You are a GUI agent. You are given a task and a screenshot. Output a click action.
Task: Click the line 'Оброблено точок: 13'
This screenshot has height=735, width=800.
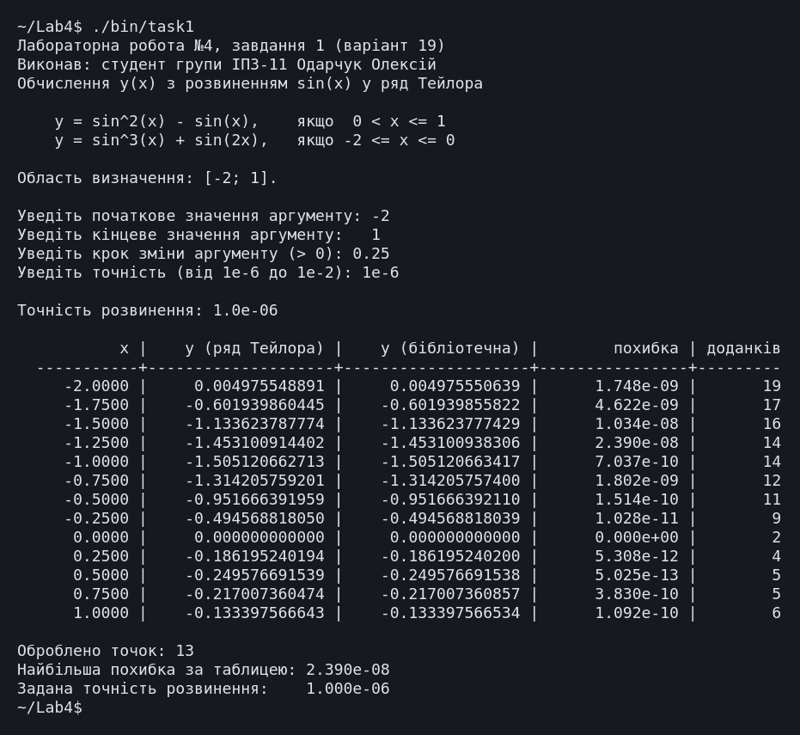(106, 651)
